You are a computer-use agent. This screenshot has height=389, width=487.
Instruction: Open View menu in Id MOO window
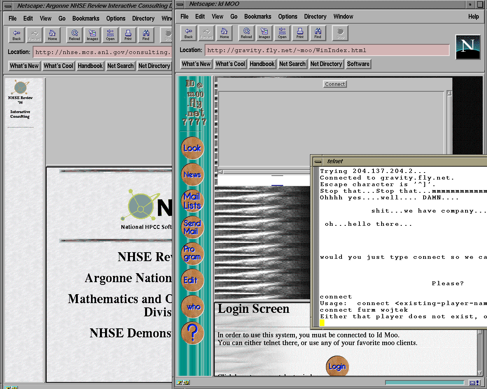tap(217, 16)
